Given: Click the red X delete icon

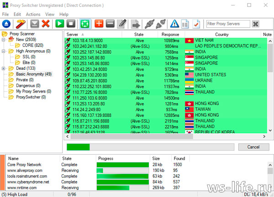Looking at the screenshot, I should [46, 24].
